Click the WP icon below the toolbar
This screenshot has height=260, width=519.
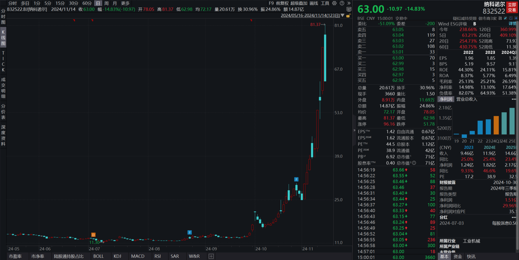point(349,9)
